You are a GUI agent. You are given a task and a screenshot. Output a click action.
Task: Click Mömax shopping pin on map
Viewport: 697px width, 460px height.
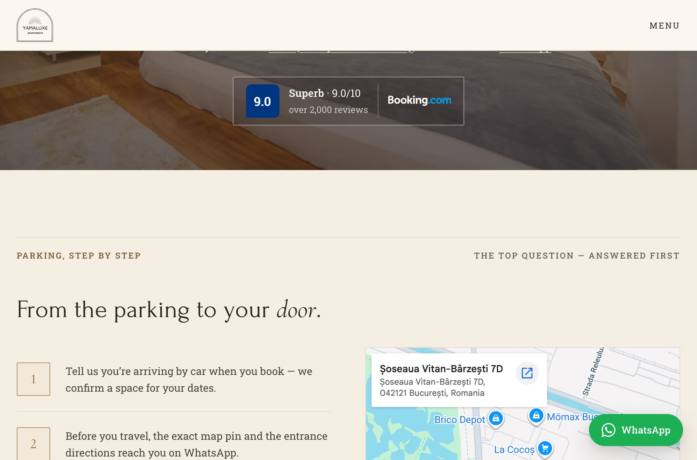pos(536,416)
